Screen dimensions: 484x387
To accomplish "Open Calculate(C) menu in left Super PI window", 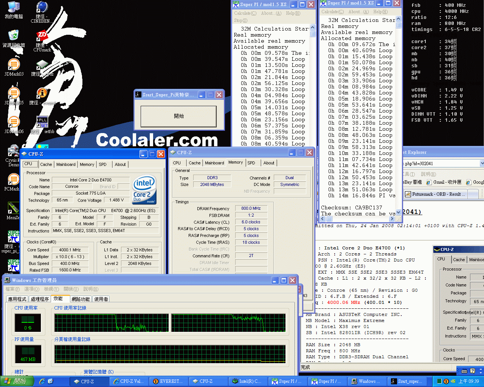I will (245, 13).
